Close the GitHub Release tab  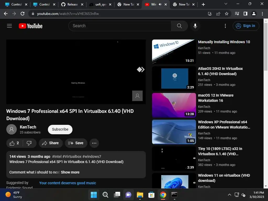[x=82, y=4]
